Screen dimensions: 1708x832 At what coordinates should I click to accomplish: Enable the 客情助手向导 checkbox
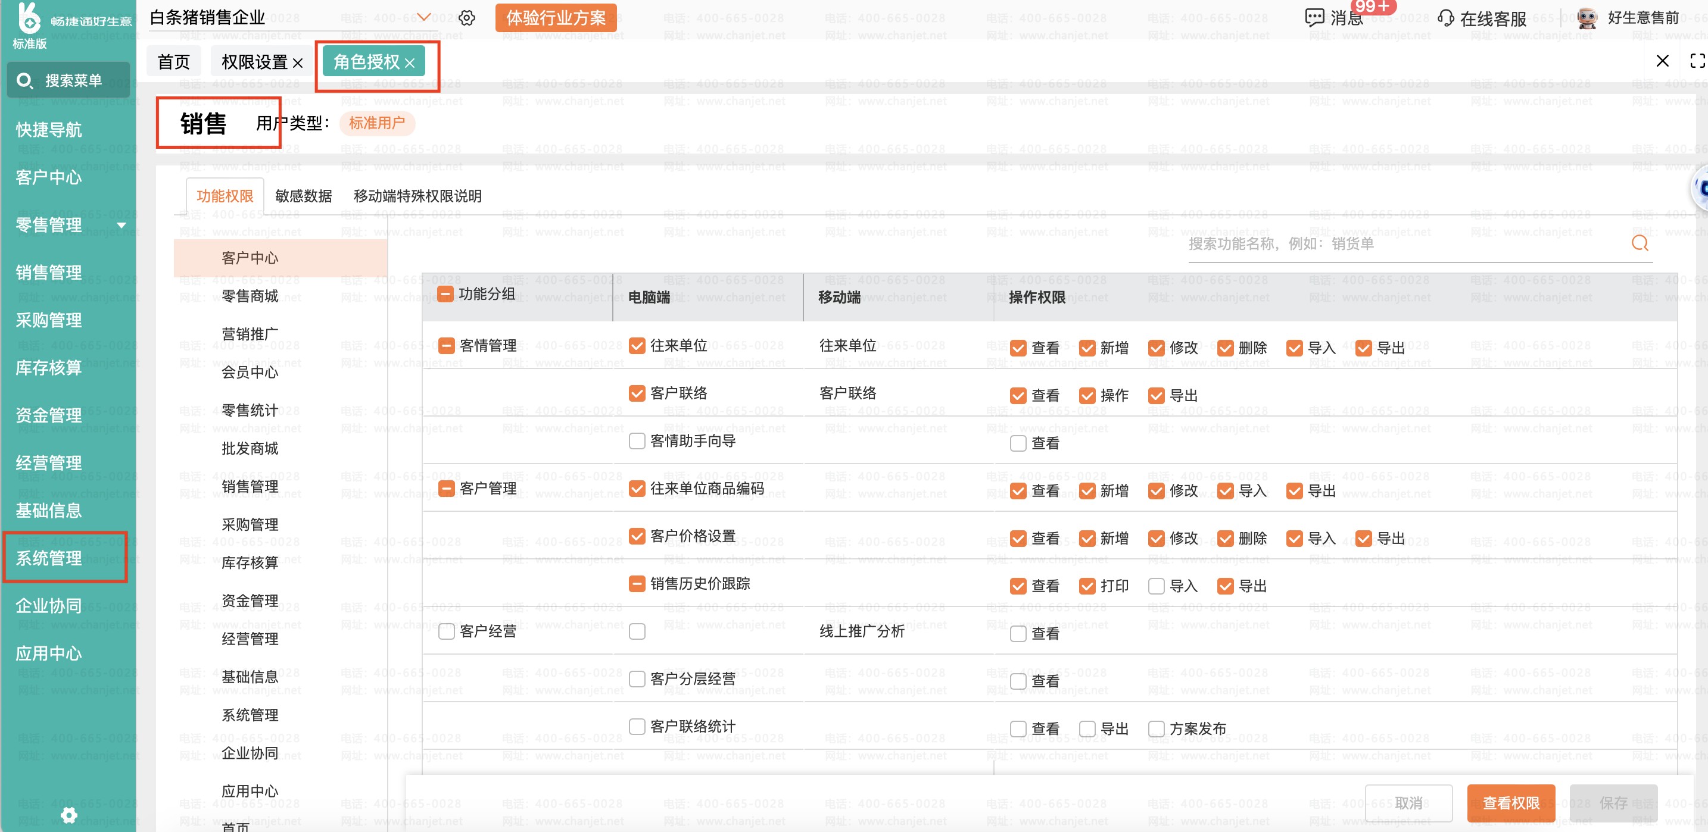pyautogui.click(x=637, y=440)
